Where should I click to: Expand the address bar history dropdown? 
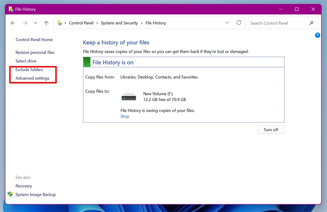point(227,23)
